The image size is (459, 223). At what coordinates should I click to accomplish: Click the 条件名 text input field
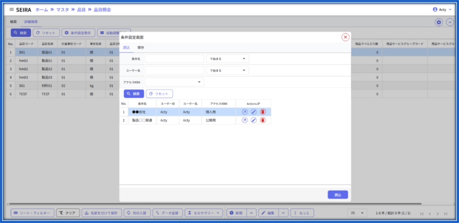[174, 59]
